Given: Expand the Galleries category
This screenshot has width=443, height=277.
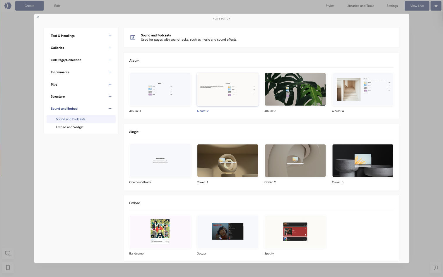Looking at the screenshot, I should 110,48.
